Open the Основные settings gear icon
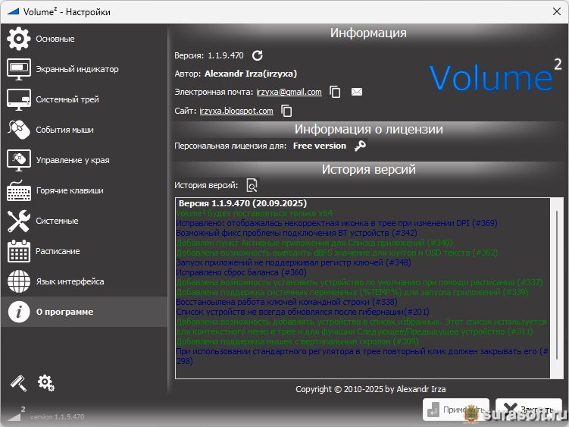The image size is (569, 427). (x=18, y=39)
